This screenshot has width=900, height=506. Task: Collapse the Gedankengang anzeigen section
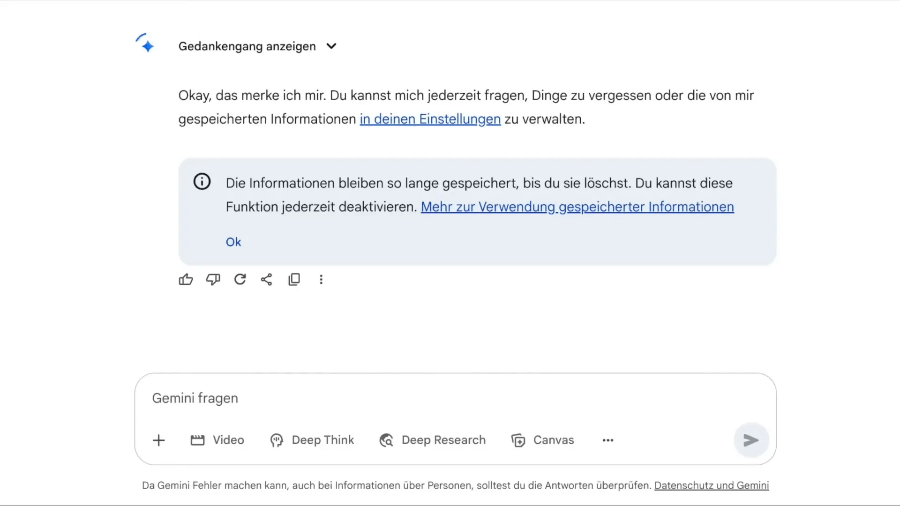pos(331,46)
